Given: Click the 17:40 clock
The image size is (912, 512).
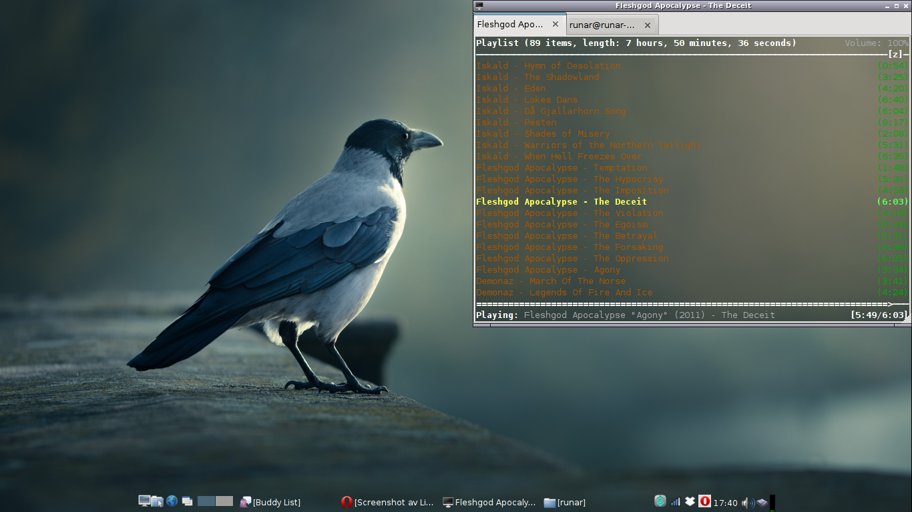Looking at the screenshot, I should [x=726, y=503].
